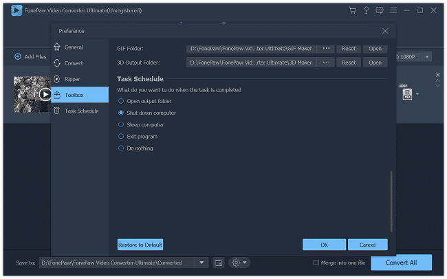Open the shopping cart purchase icon
The image size is (447, 279).
click(x=352, y=10)
